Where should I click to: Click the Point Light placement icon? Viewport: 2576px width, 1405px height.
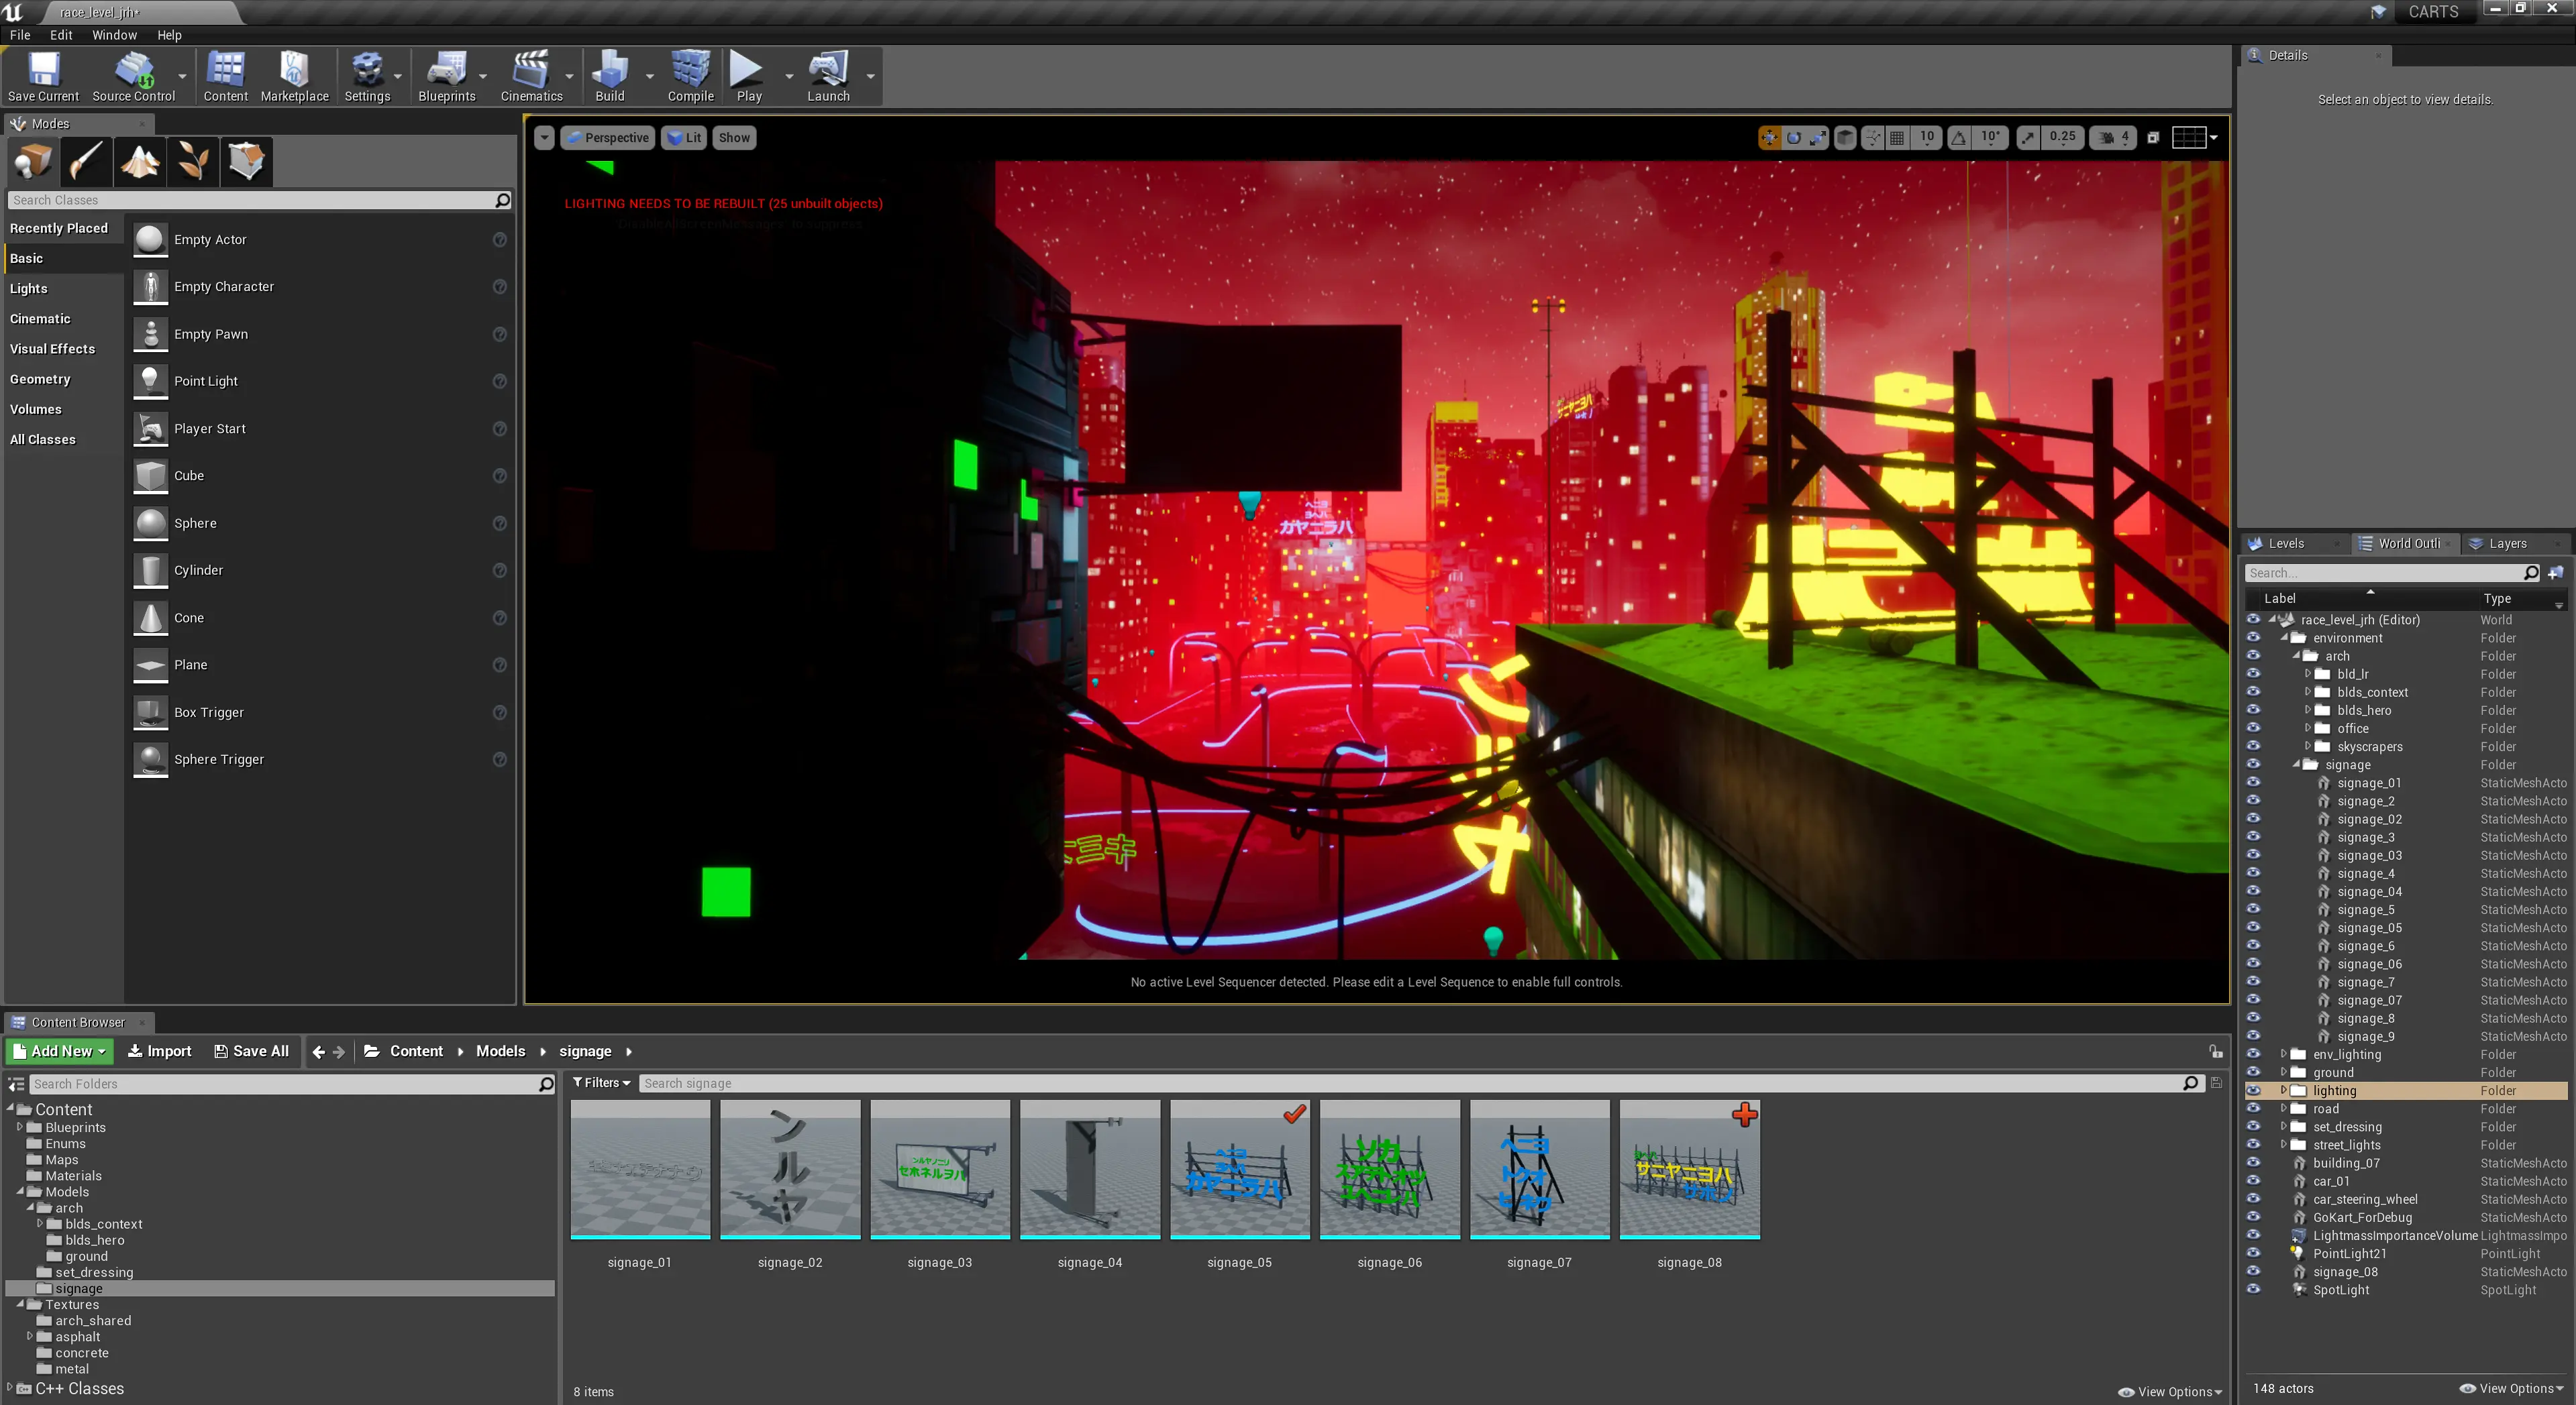coord(150,381)
